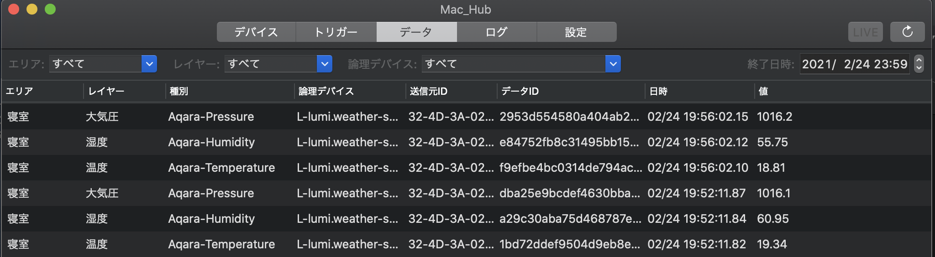Image resolution: width=935 pixels, height=257 pixels.
Task: Open the エリア dropdown arrow
Action: [x=149, y=64]
